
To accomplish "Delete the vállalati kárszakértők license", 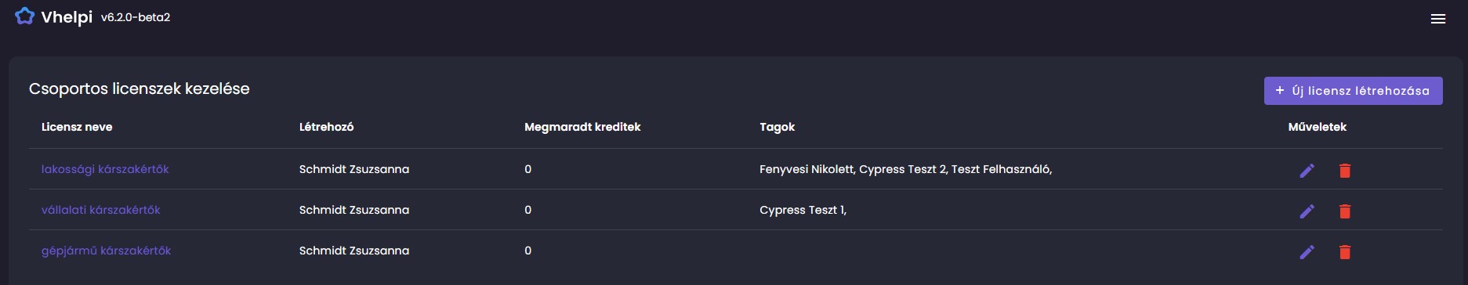I will pyautogui.click(x=1345, y=211).
